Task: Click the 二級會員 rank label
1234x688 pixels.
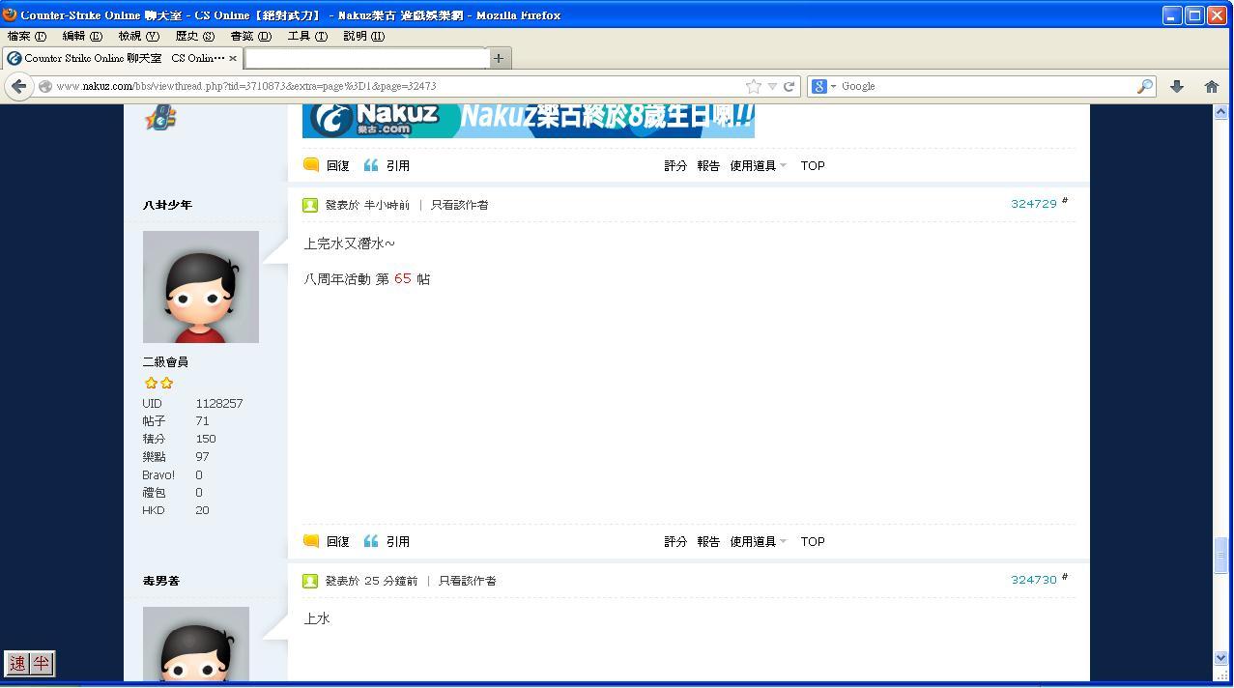Action: tap(165, 361)
